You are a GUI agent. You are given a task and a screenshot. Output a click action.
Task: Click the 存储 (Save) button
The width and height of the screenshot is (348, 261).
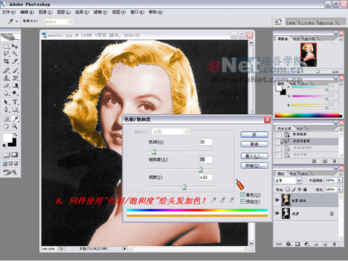pos(254,166)
